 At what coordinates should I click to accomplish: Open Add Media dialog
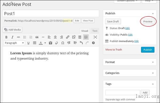(x=12, y=30)
